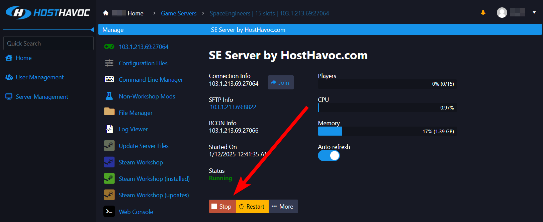Viewport: 543px width, 222px height.
Task: Click the green gamepad icon
Action: pyautogui.click(x=109, y=47)
